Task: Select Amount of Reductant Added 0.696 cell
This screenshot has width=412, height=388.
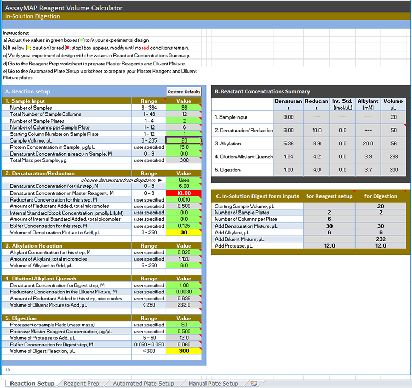Action: click(x=184, y=298)
